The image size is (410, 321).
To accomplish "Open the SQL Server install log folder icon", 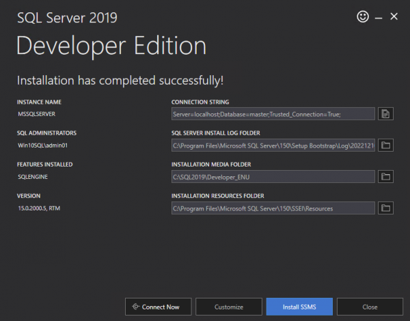I will coord(385,145).
